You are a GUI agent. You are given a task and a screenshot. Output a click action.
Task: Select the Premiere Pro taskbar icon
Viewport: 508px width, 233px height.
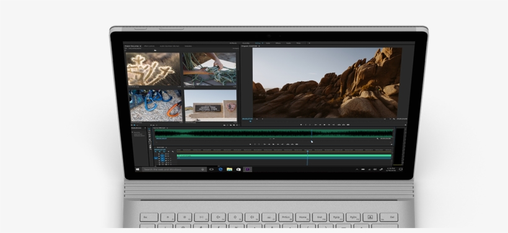(248, 169)
